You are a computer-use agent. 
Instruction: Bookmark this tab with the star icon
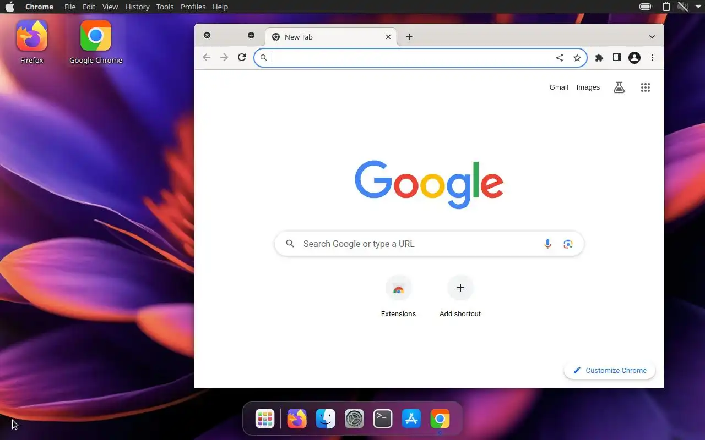point(577,58)
